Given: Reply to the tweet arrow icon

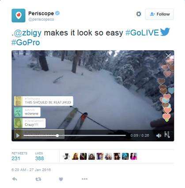Looking at the screenshot, I should [15, 179].
